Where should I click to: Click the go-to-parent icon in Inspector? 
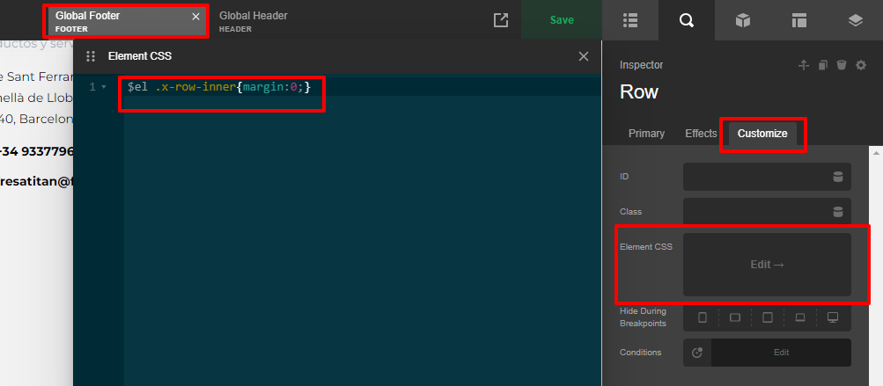click(x=803, y=65)
